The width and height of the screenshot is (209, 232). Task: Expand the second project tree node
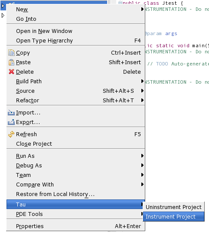pyautogui.click(x=3, y=15)
